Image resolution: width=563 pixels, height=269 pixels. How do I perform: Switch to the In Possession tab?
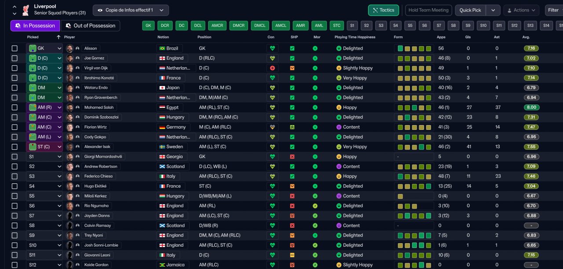[x=35, y=25]
